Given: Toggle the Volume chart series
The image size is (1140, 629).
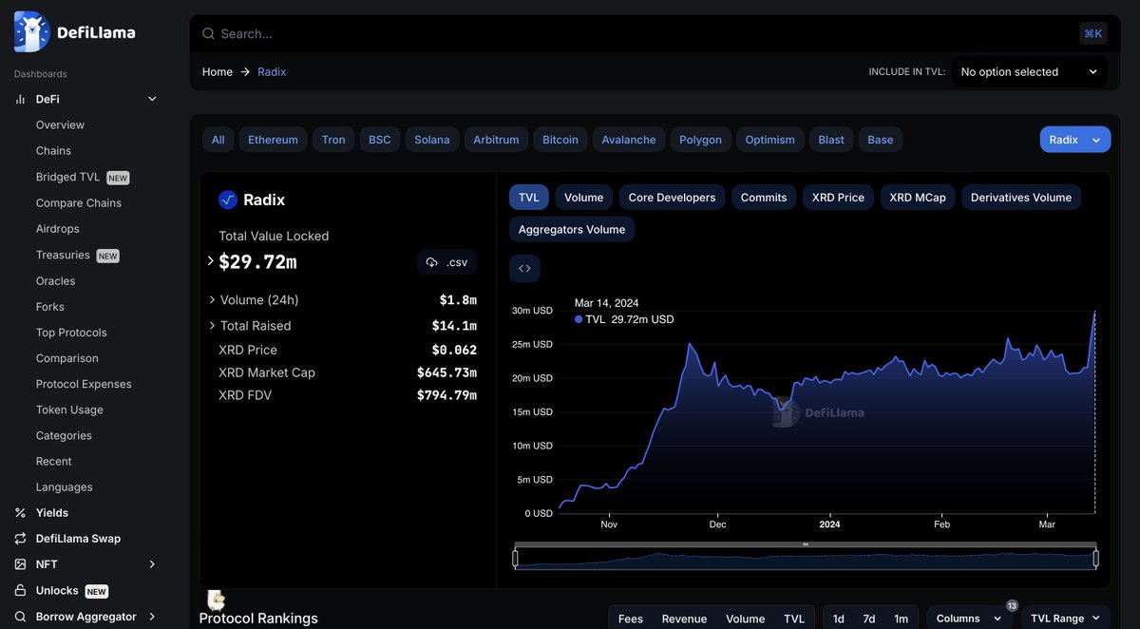Looking at the screenshot, I should pyautogui.click(x=583, y=198).
